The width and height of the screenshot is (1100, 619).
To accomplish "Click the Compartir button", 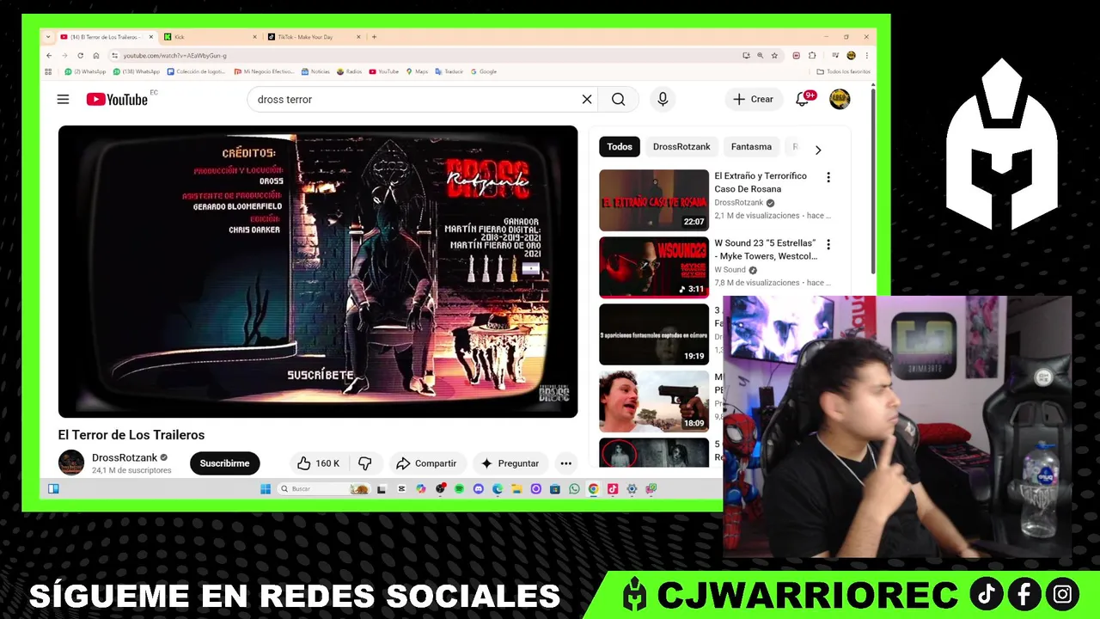I will point(426,463).
